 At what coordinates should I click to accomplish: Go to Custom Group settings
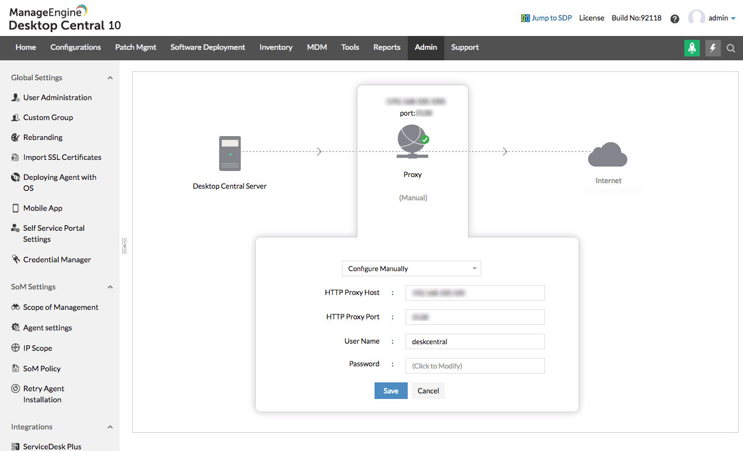click(48, 118)
